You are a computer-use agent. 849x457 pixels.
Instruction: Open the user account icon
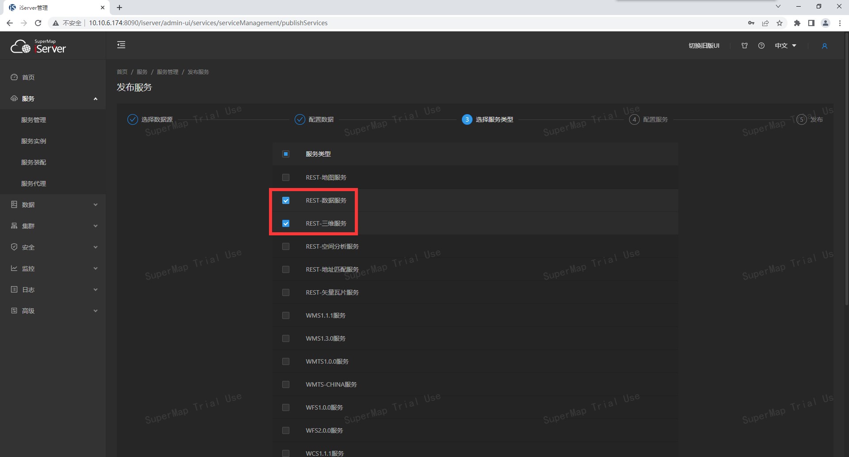(824, 46)
